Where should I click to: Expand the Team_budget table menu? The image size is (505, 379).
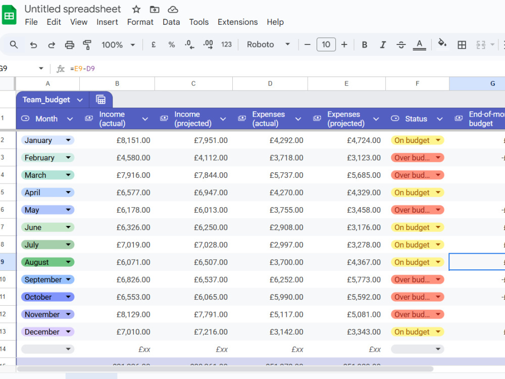tap(80, 100)
